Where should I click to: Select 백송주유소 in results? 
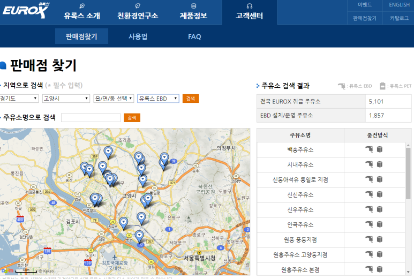point(300,149)
